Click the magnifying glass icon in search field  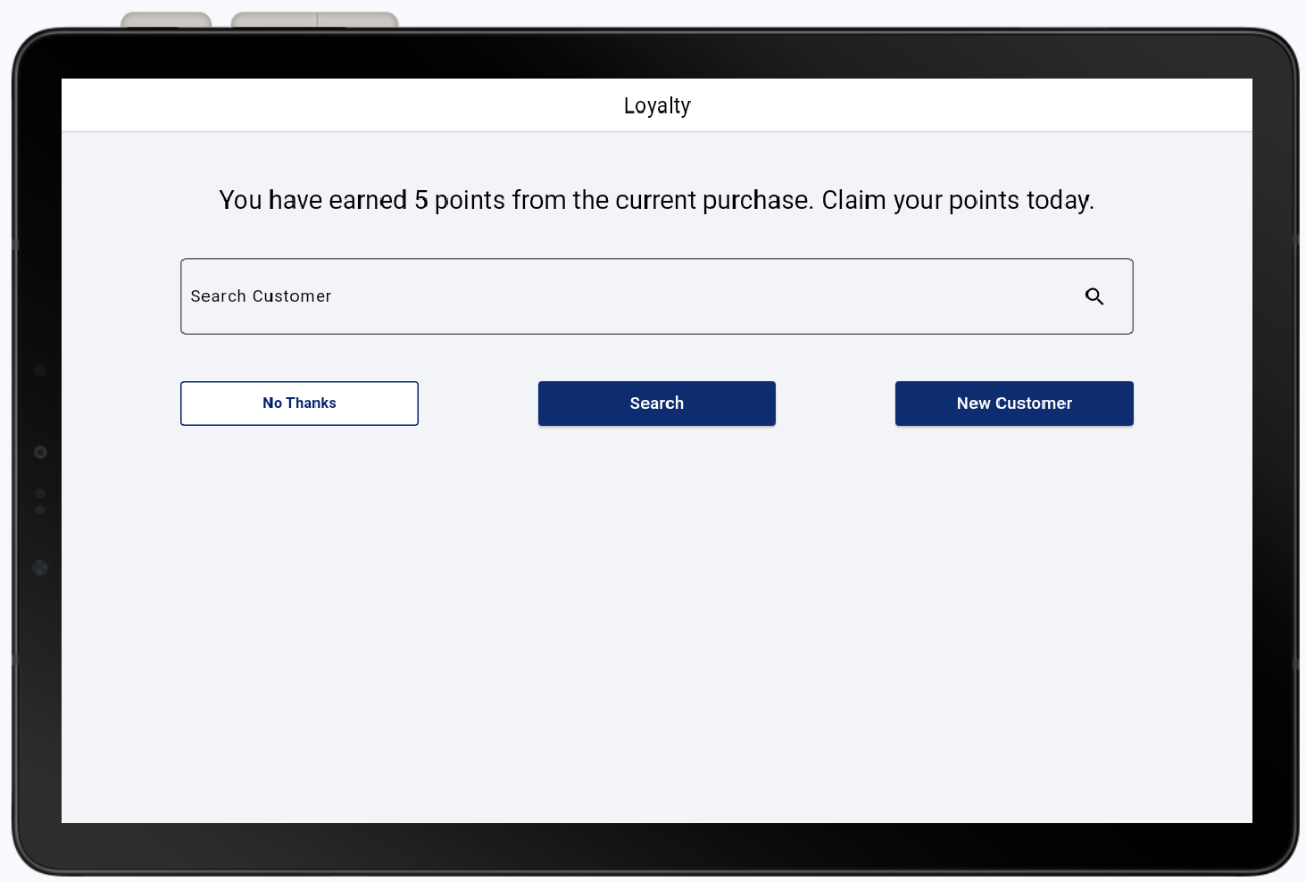click(1094, 296)
